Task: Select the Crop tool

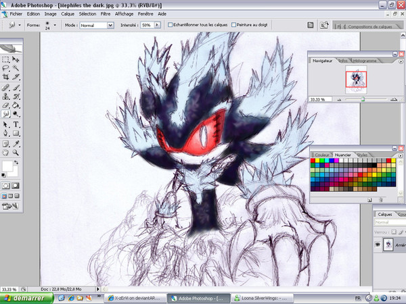Action: point(5,77)
